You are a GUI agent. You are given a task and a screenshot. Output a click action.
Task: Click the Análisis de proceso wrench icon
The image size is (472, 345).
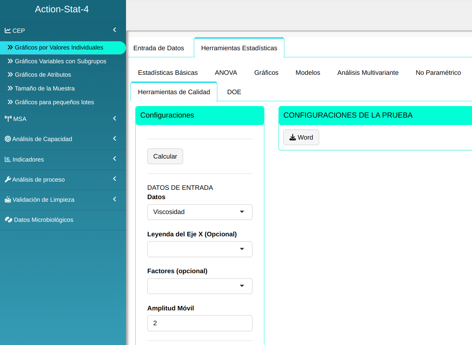click(7, 179)
